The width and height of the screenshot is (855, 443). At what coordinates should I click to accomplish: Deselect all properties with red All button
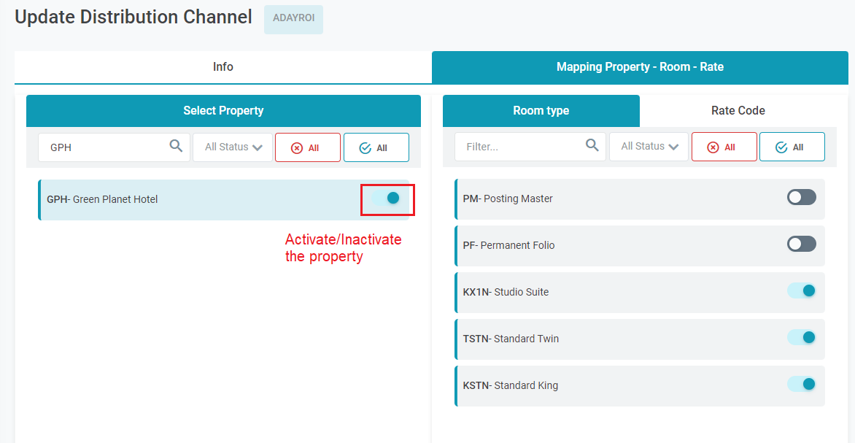coord(307,147)
